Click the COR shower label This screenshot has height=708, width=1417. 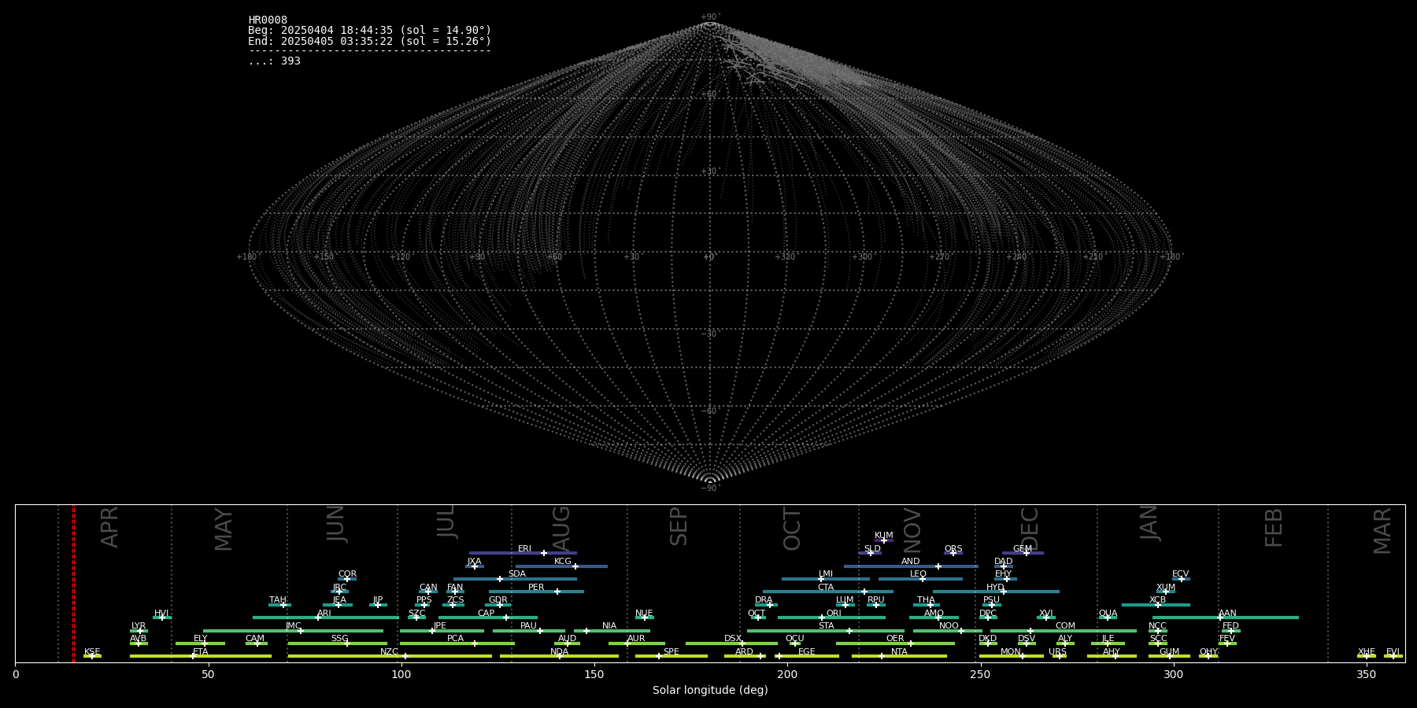(347, 574)
